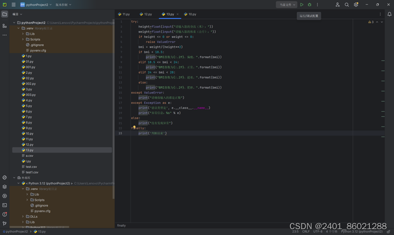Click the PyCharm logo icon in title bar
Screen dimensions: 394x235
coord(5,5)
